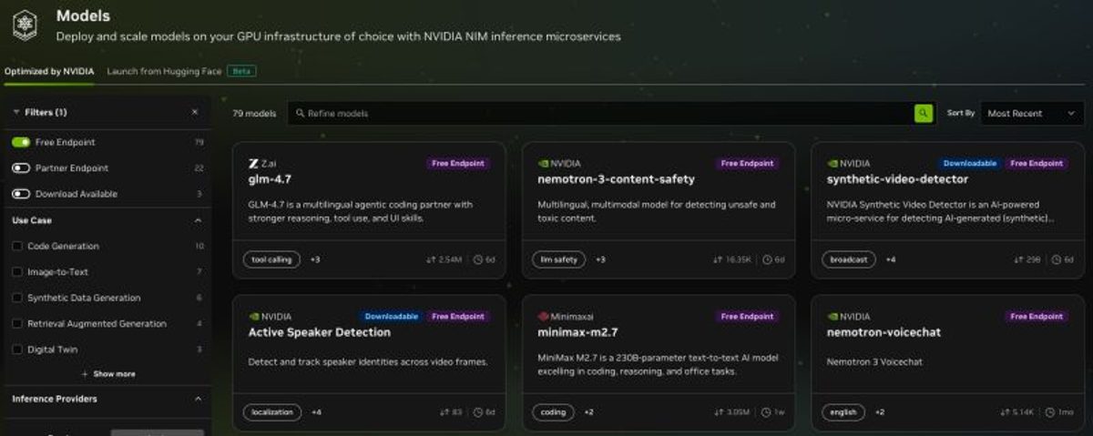1093x436 pixels.
Task: Click usage count icon on nemotron-3-content-safety card
Action: pyautogui.click(x=717, y=259)
